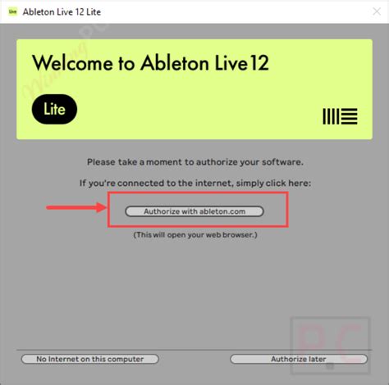Click the Authorize with ableton.com button
Image resolution: width=389 pixels, height=385 pixels.
pos(194,211)
